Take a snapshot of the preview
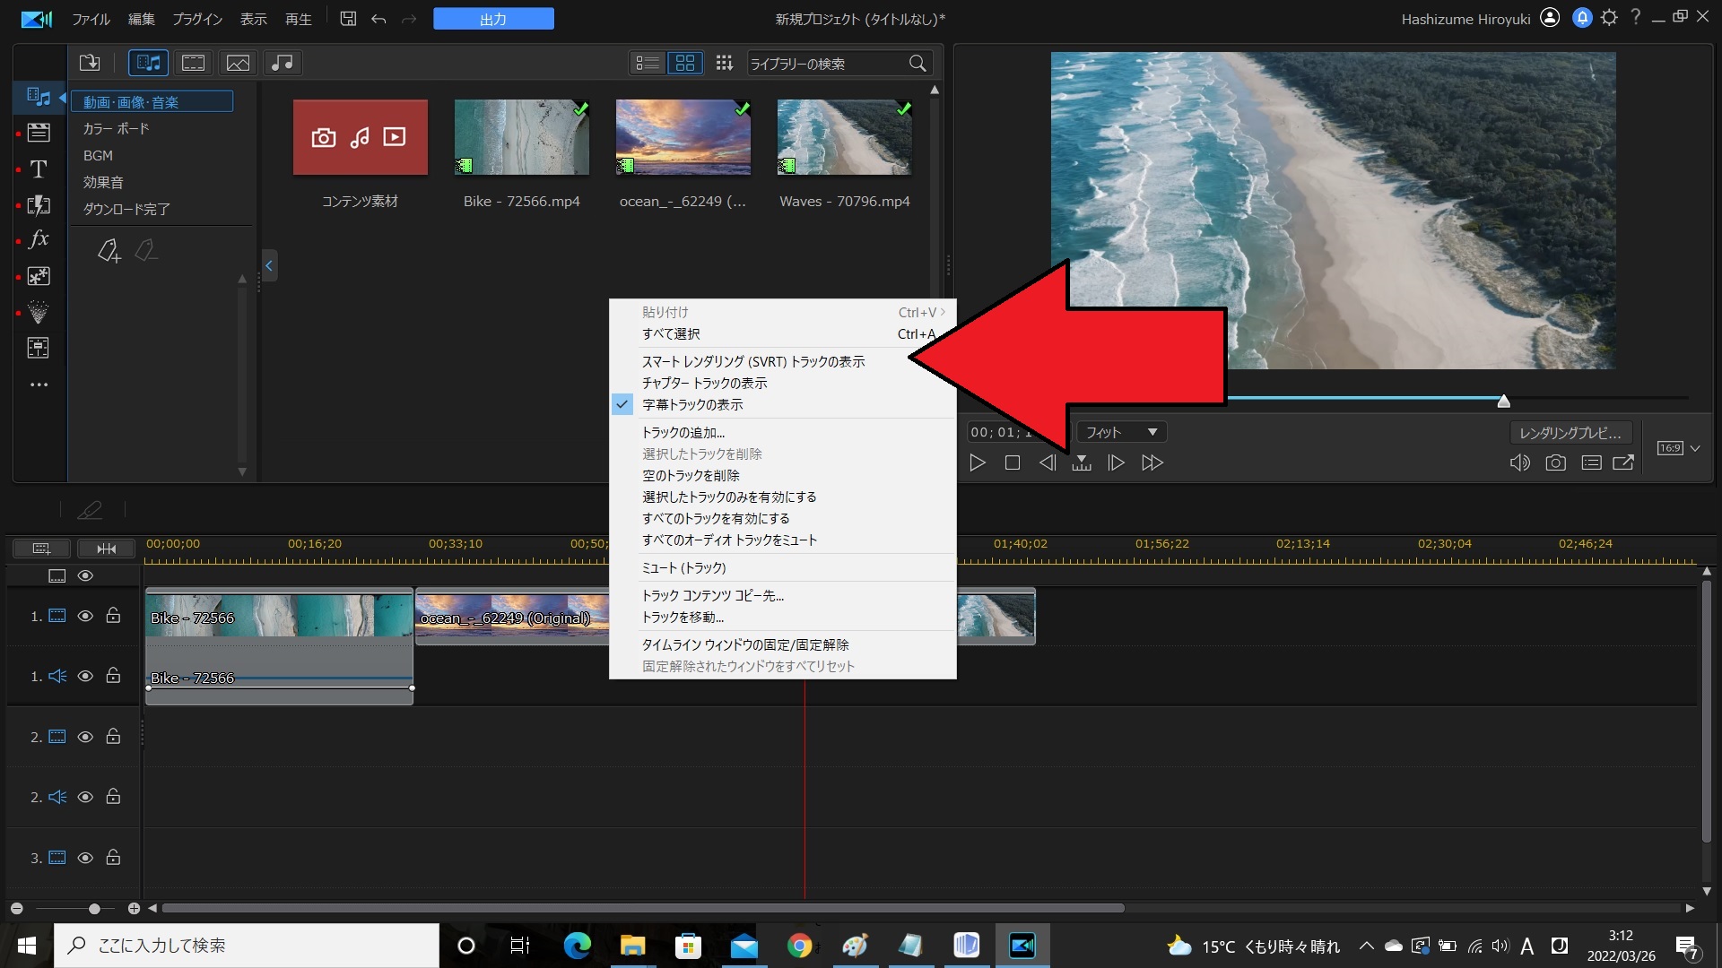The image size is (1722, 968). tap(1555, 463)
